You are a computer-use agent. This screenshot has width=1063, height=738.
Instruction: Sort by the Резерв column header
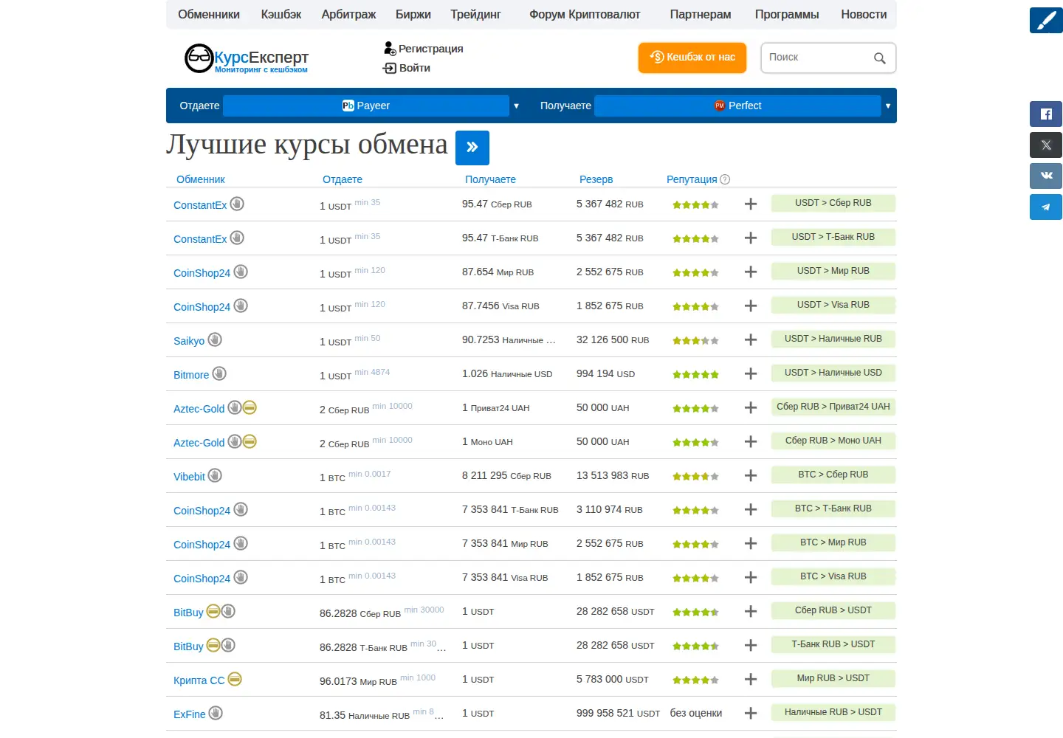(596, 179)
